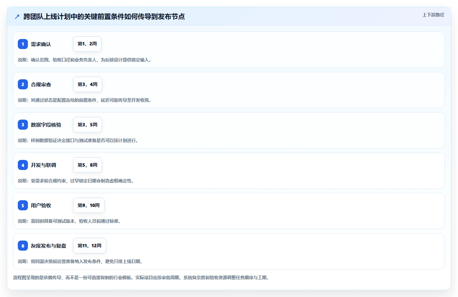Select the 第1，2周 week chip
Image resolution: width=458 pixels, height=297 pixels.
tap(87, 44)
